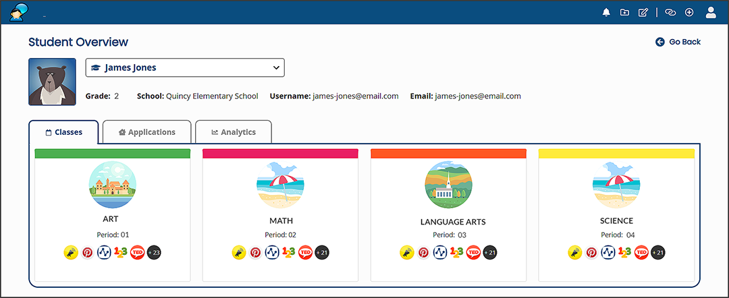
Task: Open Pinterest app in LANGUAGE ARTS card
Action: pos(423,253)
